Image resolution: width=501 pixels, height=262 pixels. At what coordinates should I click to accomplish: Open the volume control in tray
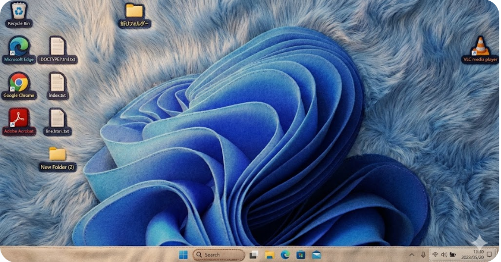[x=444, y=255]
